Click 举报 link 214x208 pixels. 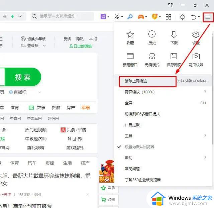click(x=93, y=39)
